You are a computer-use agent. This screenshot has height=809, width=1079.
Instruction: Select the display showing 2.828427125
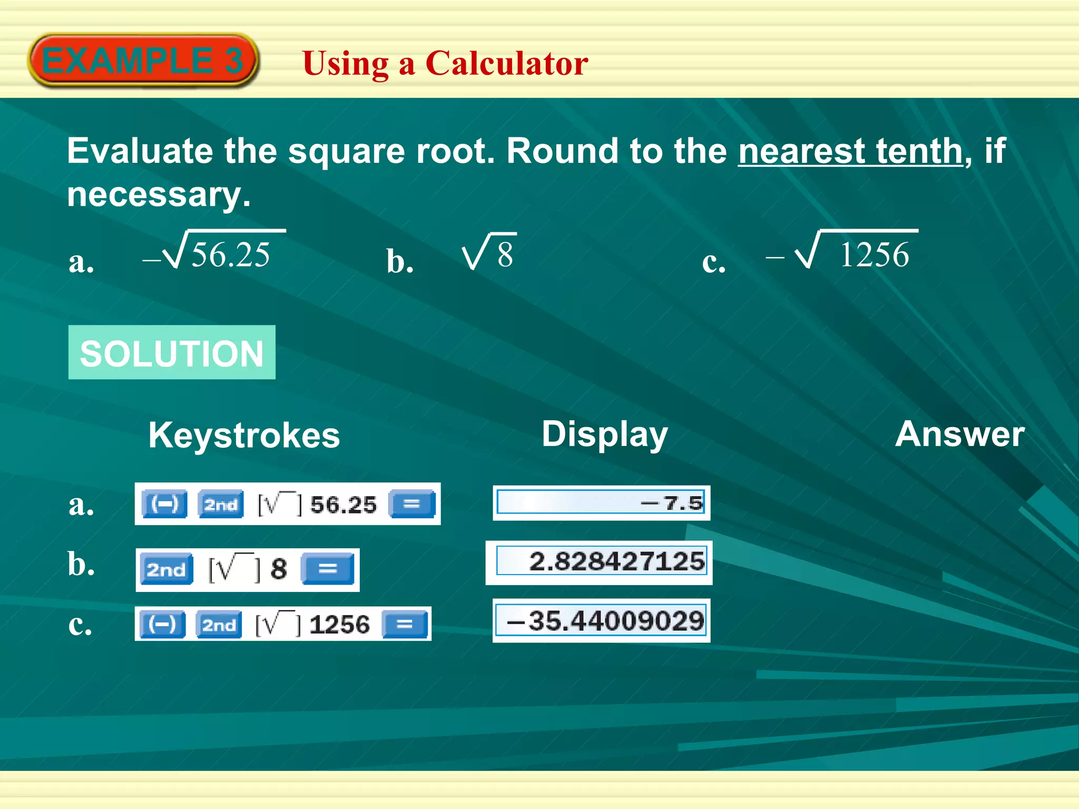(x=599, y=562)
